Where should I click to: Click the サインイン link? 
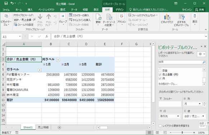187,10
